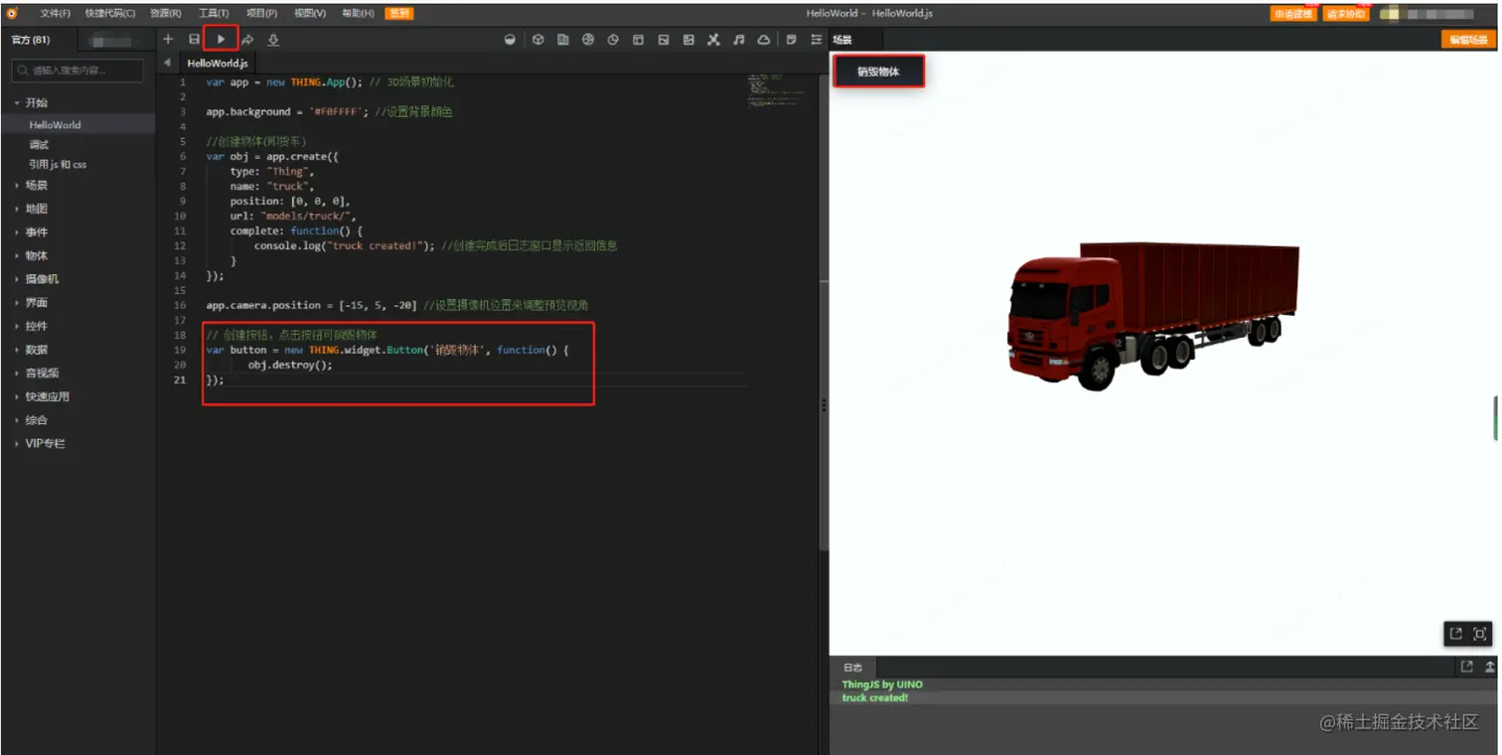Click the second image icon in toolbar
This screenshot has height=755, width=1502.
click(x=688, y=40)
